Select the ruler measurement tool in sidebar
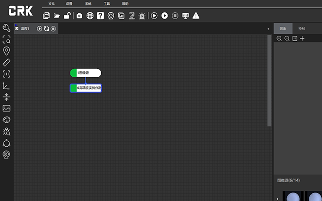 pos(6,62)
